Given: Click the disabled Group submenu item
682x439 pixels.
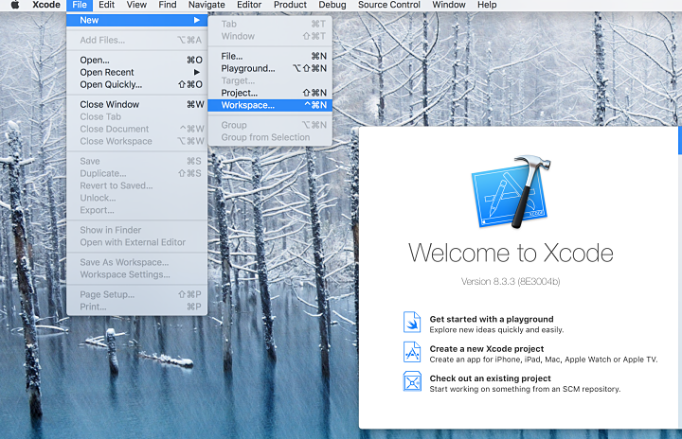Looking at the screenshot, I should click(270, 125).
